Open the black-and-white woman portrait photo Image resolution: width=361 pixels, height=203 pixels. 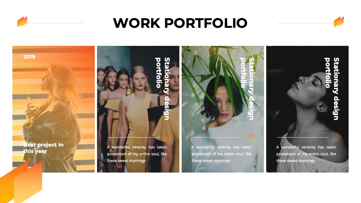click(307, 109)
